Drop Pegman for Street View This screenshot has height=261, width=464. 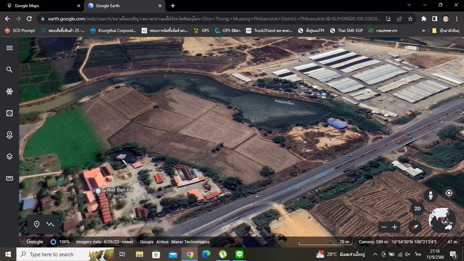click(x=430, y=195)
